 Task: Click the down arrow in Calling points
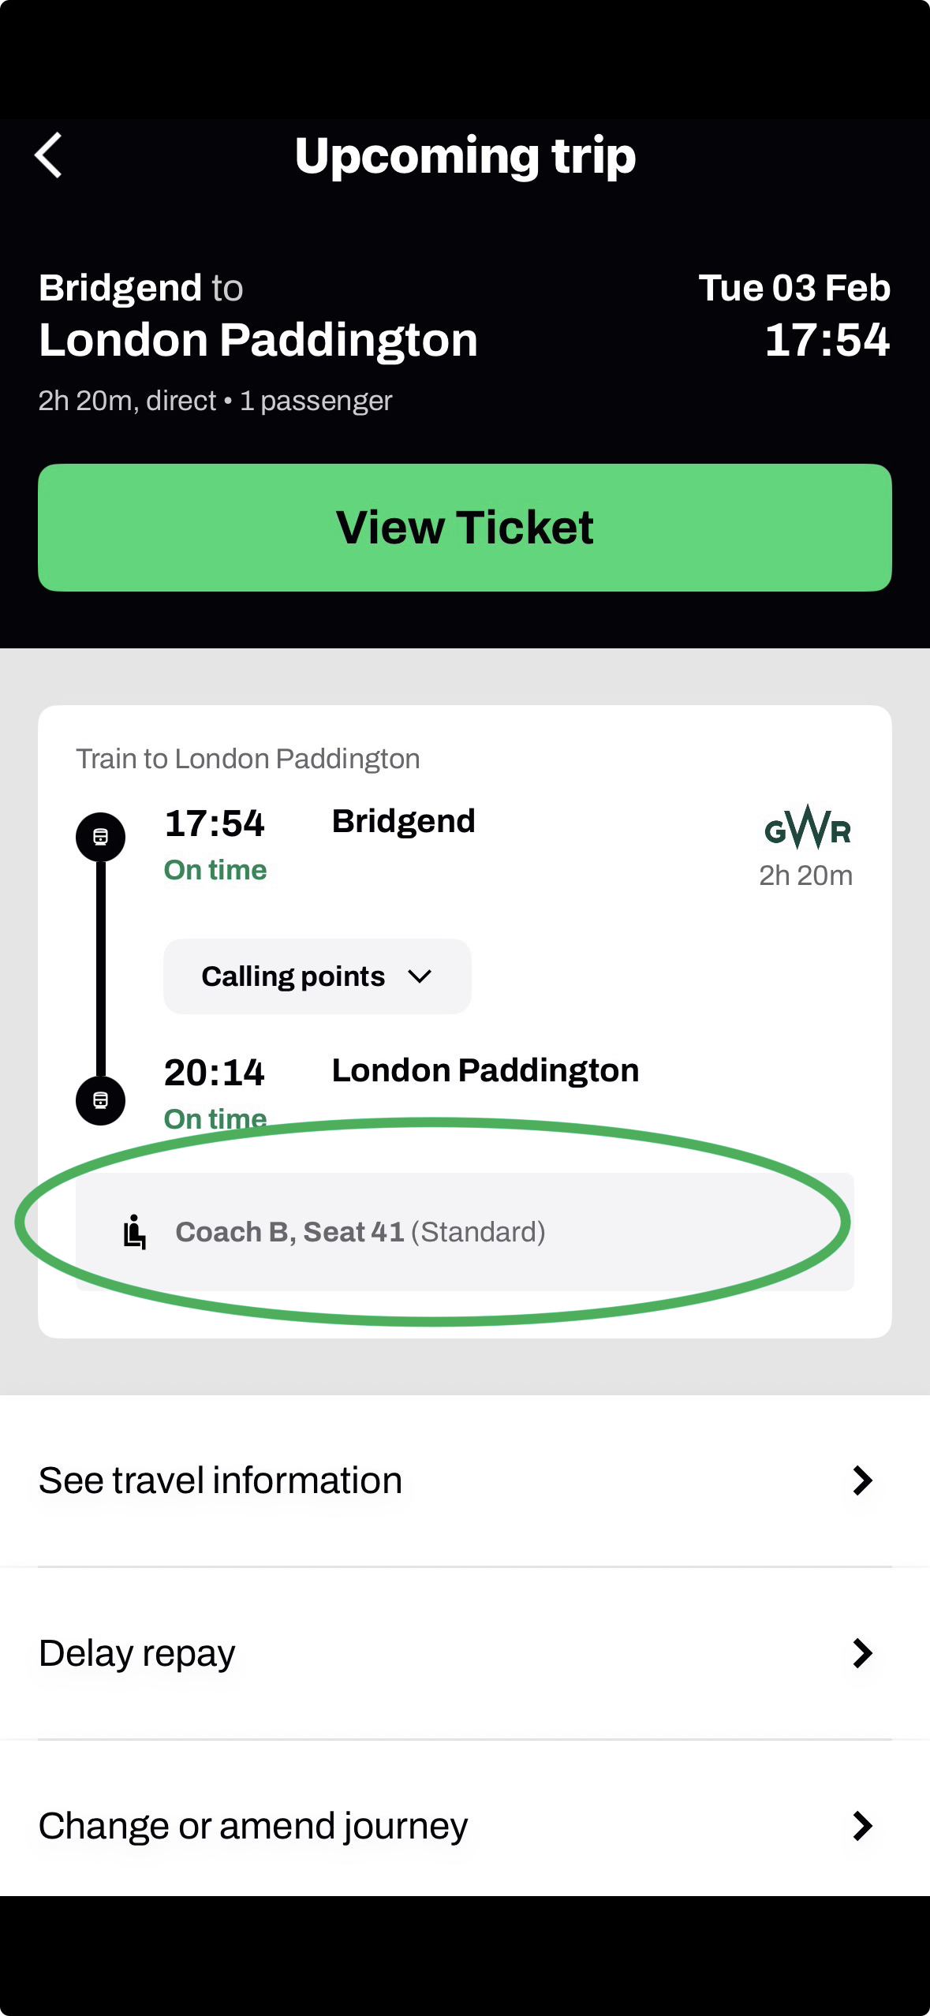coord(420,977)
